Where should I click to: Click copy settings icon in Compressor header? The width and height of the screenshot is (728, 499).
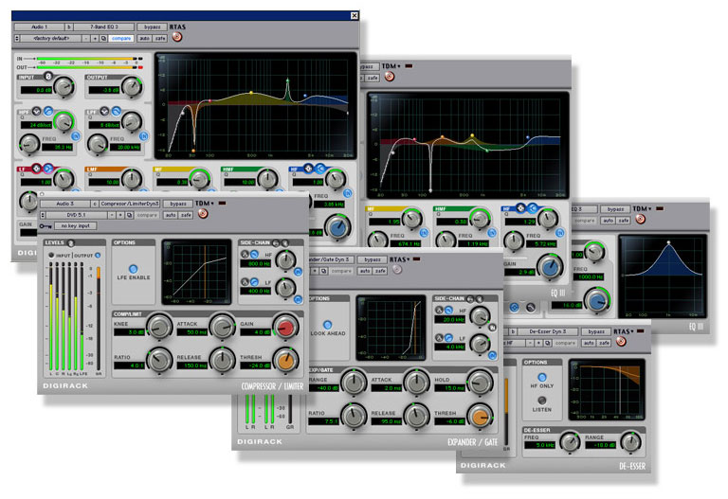pos(130,215)
